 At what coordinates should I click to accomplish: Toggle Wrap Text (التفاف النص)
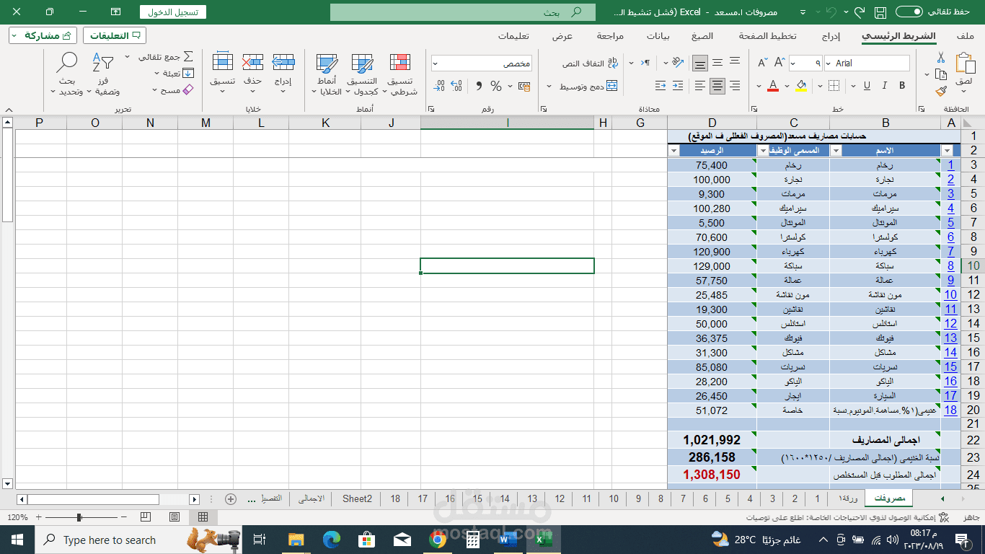coord(591,63)
